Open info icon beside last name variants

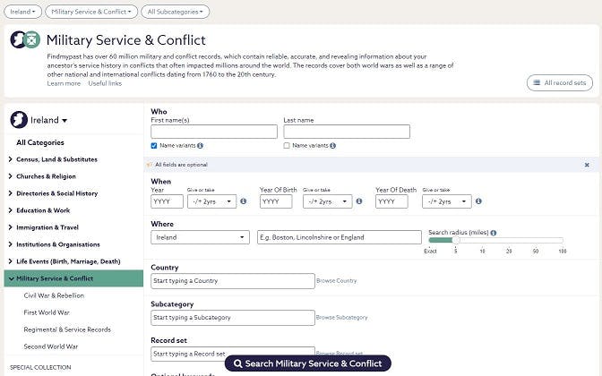tap(333, 146)
